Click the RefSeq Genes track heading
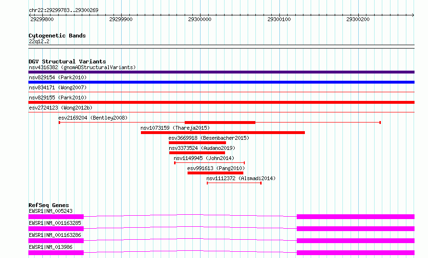 (x=49, y=205)
